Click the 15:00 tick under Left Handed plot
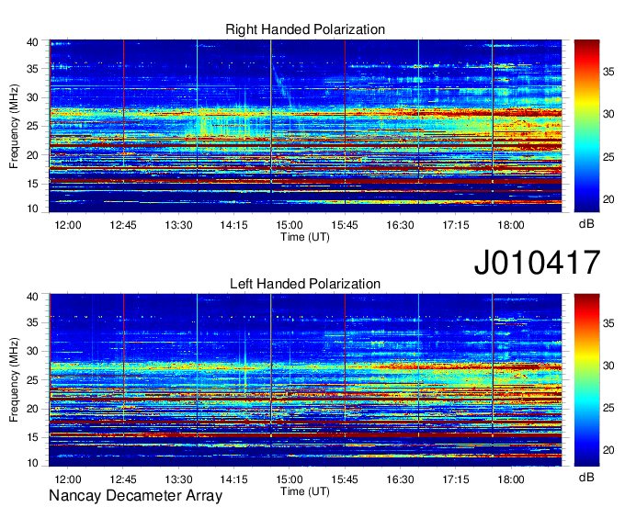Image resolution: width=625 pixels, height=507 pixels. pos(290,479)
